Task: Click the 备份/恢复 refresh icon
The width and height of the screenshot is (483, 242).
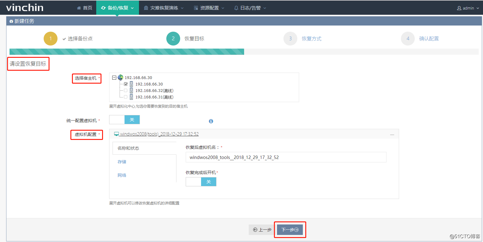Action: (x=103, y=8)
